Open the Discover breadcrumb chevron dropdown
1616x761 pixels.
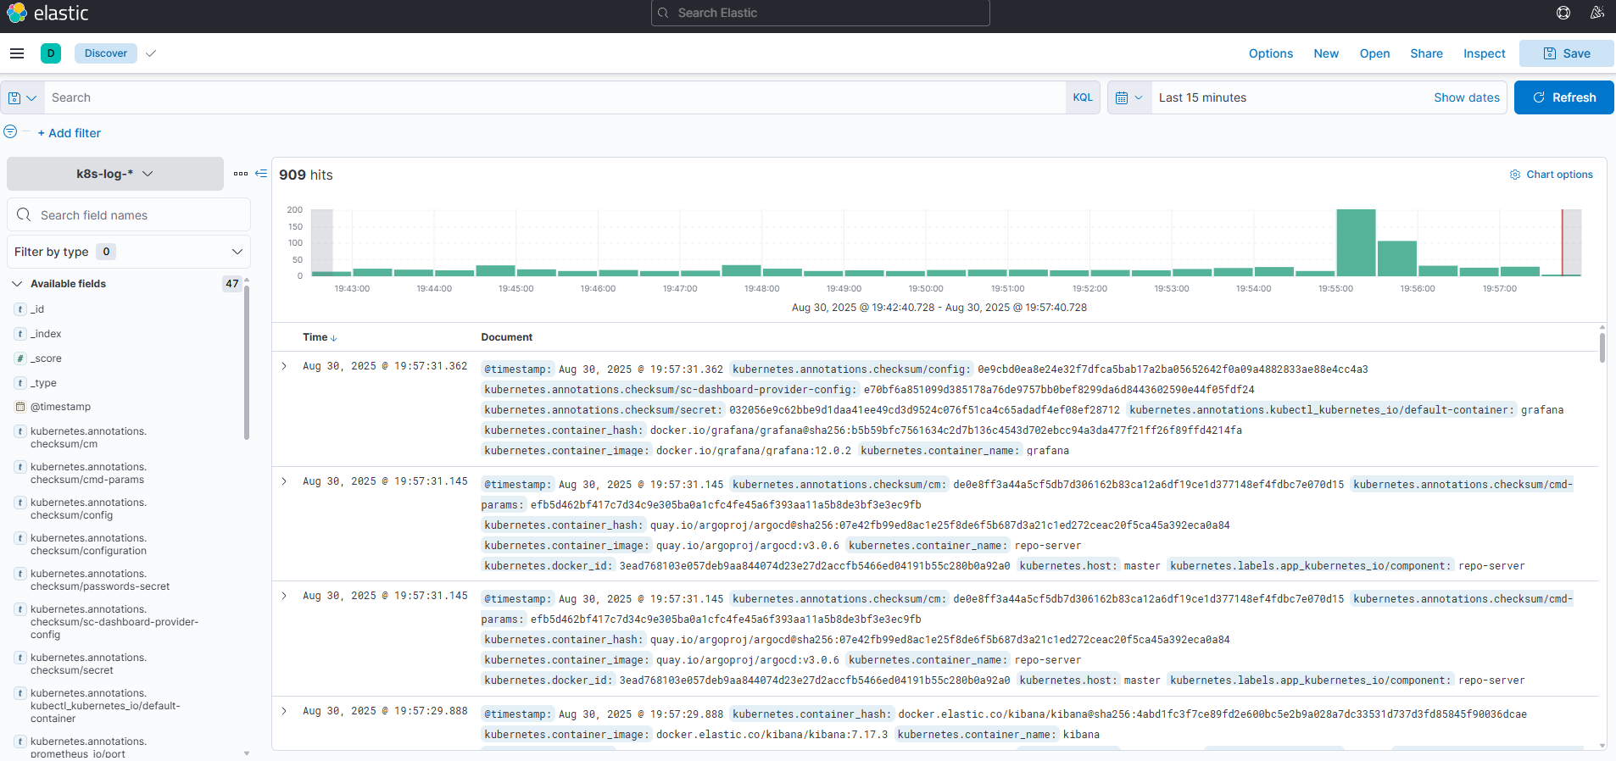pyautogui.click(x=151, y=53)
